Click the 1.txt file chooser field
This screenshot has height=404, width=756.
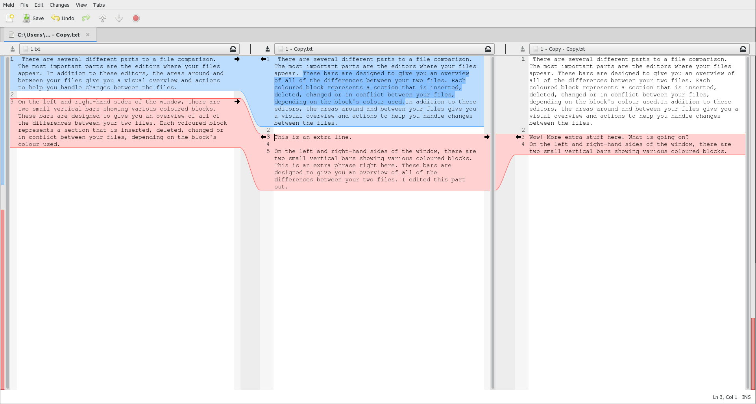tap(129, 49)
